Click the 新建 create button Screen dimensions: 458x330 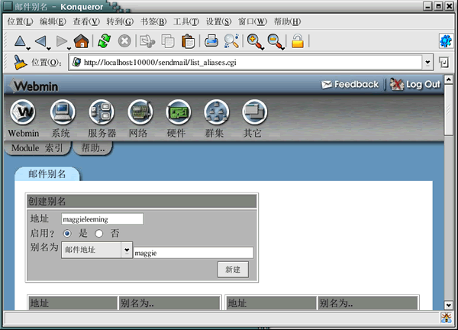233,270
